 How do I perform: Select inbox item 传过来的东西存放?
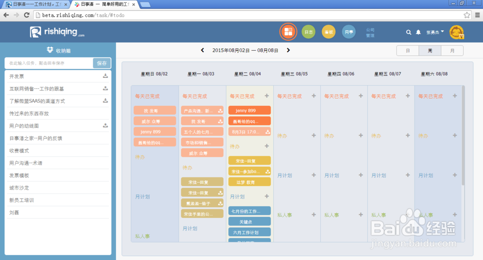58,114
